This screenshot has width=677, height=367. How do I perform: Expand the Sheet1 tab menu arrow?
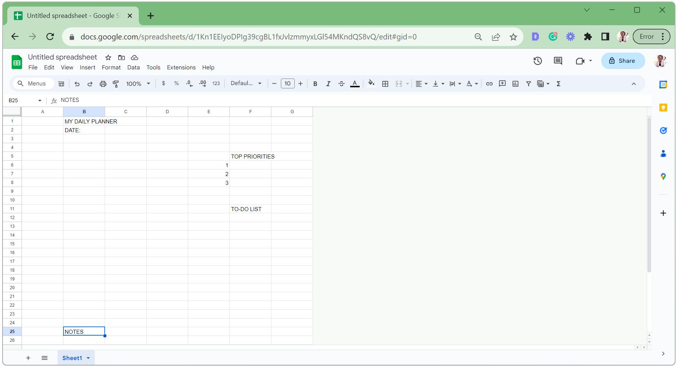click(x=88, y=358)
